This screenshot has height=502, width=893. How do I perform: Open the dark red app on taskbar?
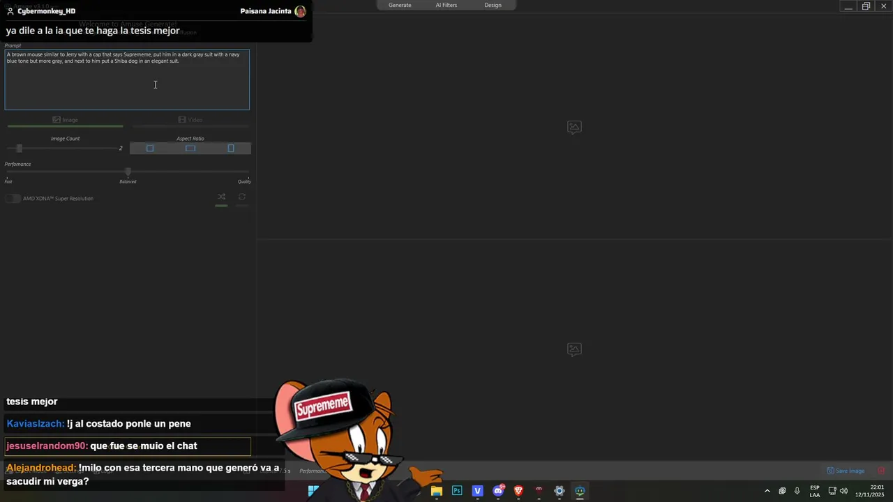coord(539,491)
